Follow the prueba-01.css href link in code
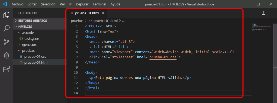The height and width of the screenshot is (103, 277). click(163, 57)
